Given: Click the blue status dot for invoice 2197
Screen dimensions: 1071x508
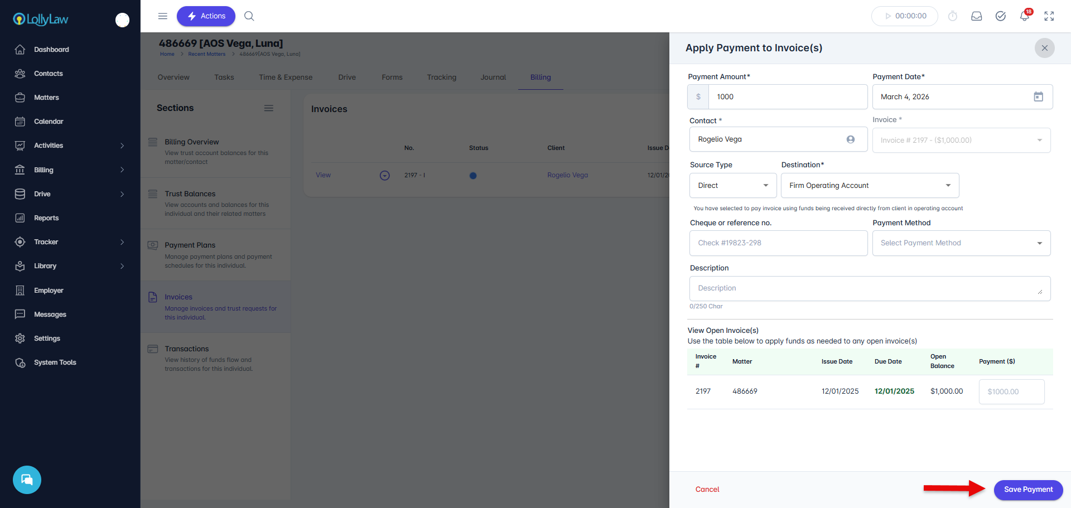Looking at the screenshot, I should click(x=473, y=176).
